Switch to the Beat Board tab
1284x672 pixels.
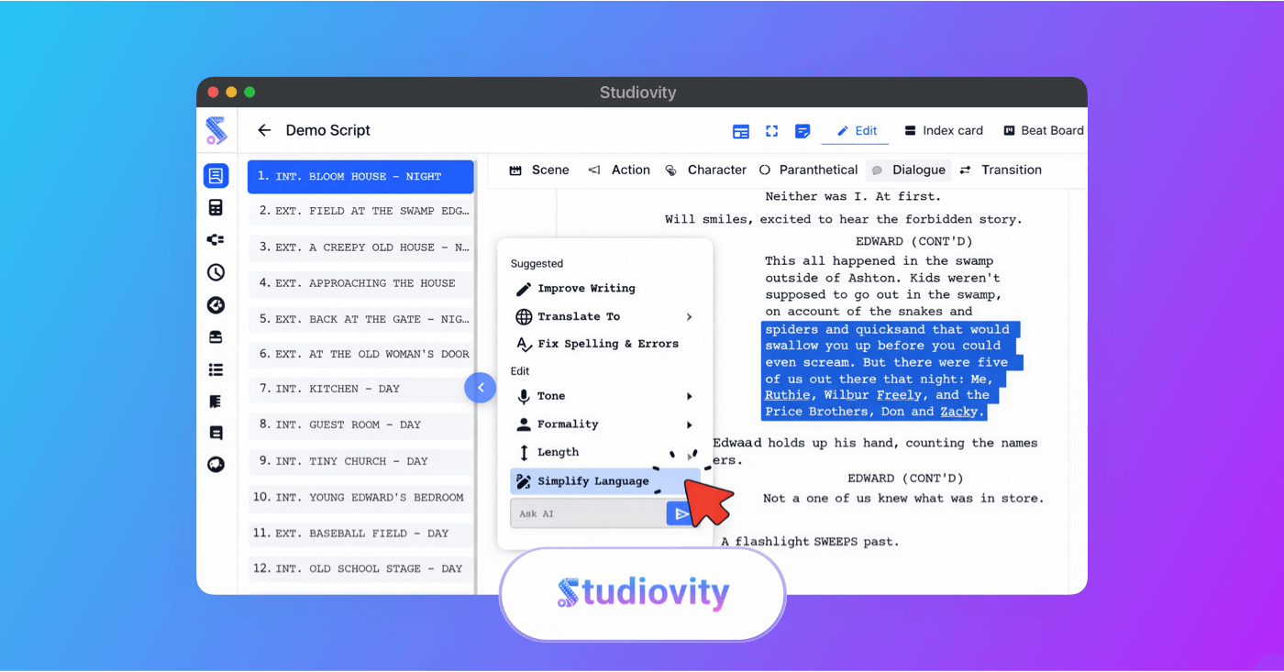coord(1043,130)
